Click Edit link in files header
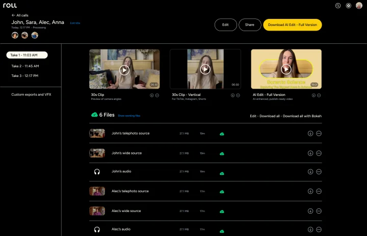Screen dimensions: 367x236 click(x=253, y=116)
